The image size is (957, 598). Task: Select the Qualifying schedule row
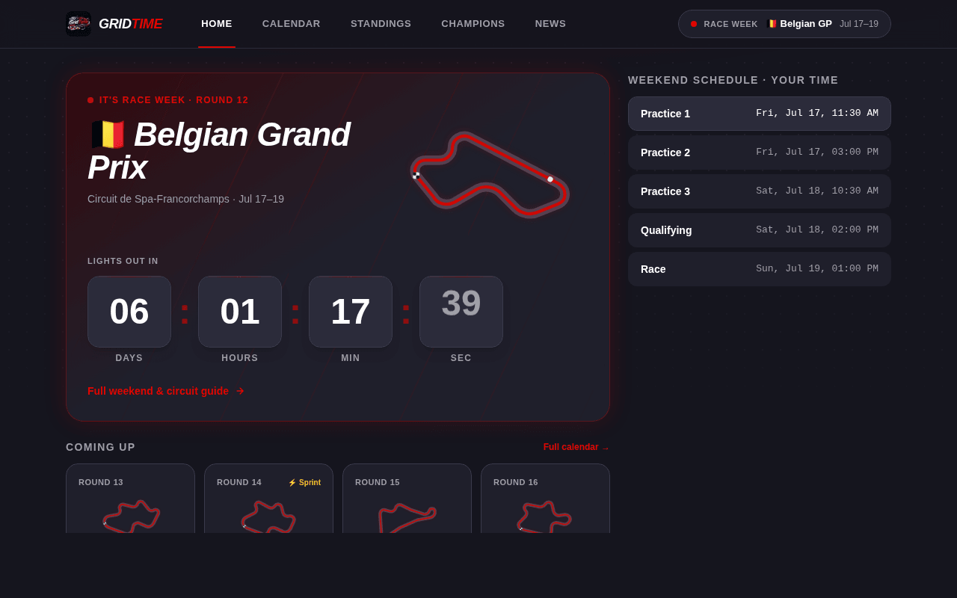coord(760,230)
